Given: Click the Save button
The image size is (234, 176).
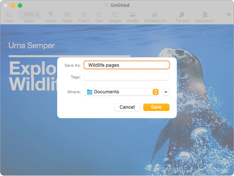Looking at the screenshot, I should click(x=156, y=107).
